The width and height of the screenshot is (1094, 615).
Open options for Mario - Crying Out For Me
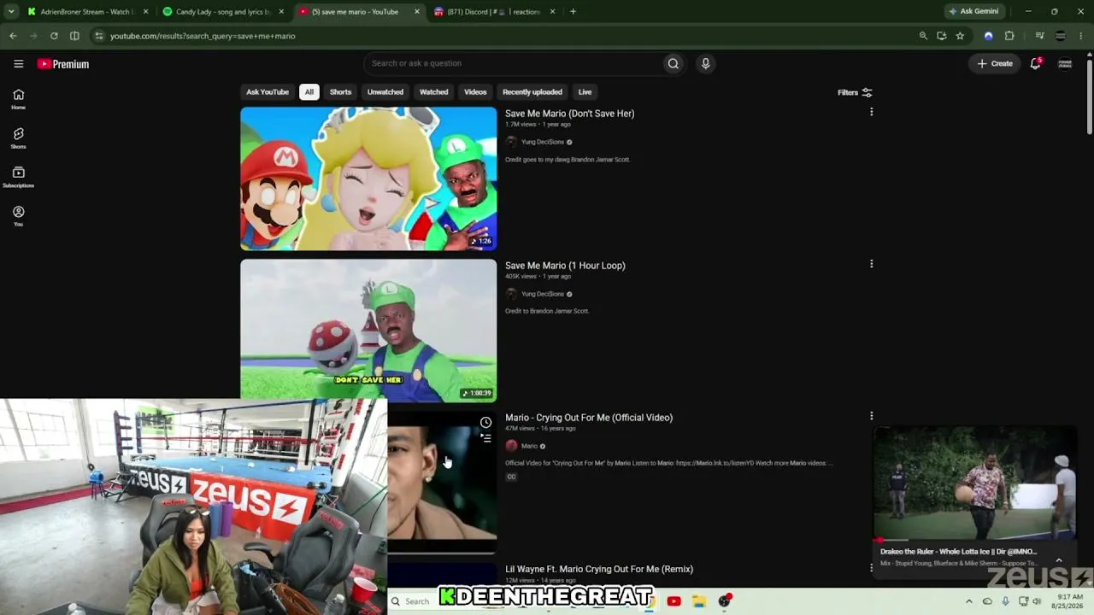[x=871, y=416]
